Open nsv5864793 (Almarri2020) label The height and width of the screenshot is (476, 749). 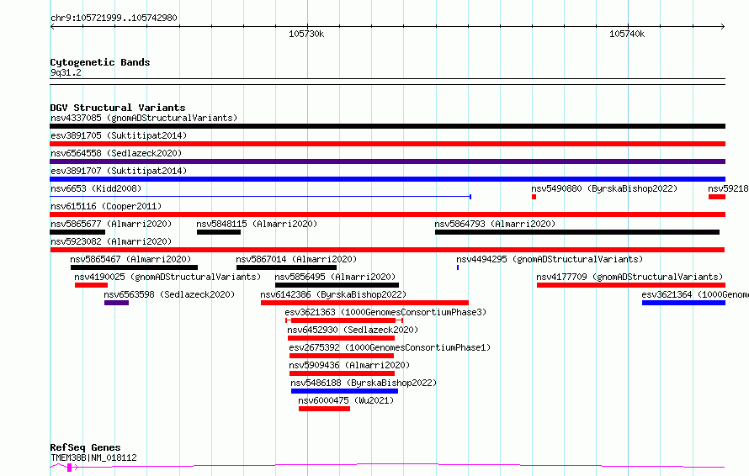(495, 224)
